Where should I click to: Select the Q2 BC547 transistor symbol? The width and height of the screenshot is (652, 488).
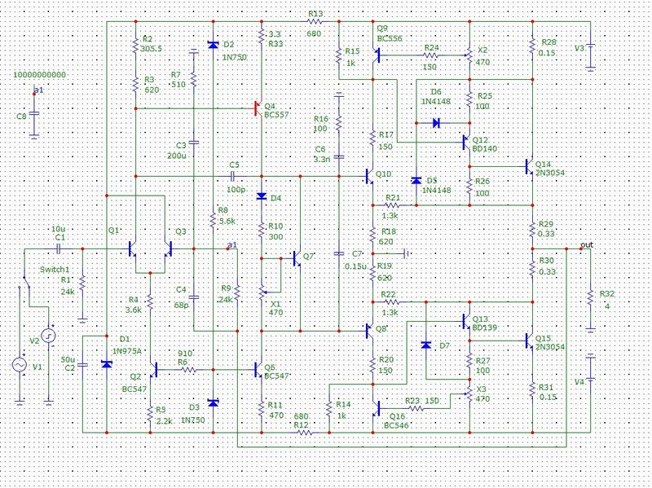coord(153,369)
